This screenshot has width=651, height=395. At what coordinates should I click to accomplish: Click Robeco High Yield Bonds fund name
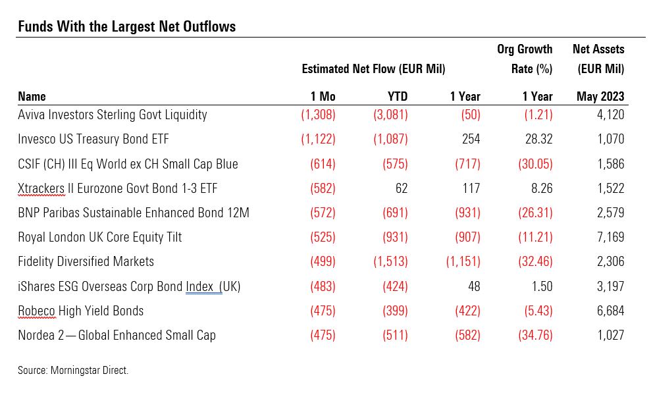[81, 311]
